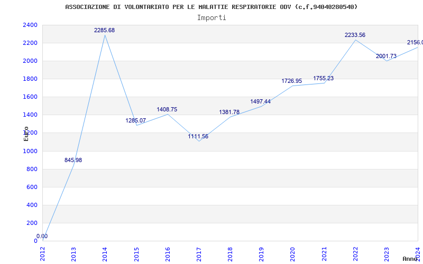This screenshot has height=264, width=423.
Task: Click the y-axis value 600
Action: click(32, 187)
